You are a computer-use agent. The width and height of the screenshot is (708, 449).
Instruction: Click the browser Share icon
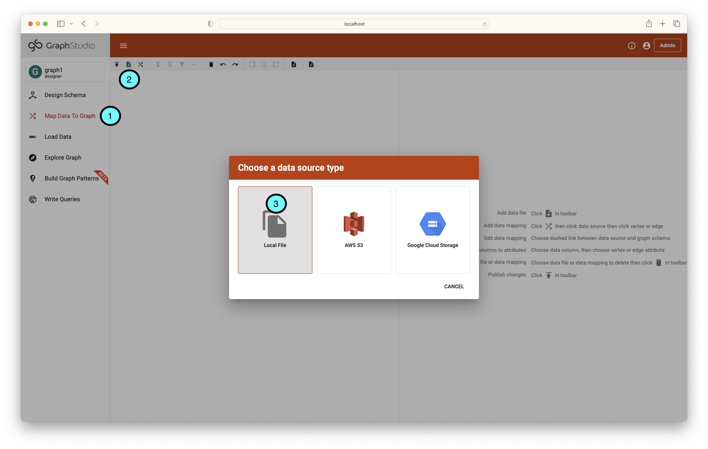[649, 23]
